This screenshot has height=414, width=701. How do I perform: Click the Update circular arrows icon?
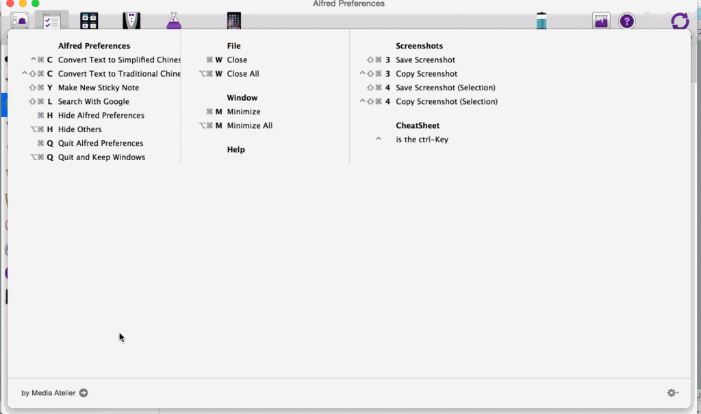(680, 21)
